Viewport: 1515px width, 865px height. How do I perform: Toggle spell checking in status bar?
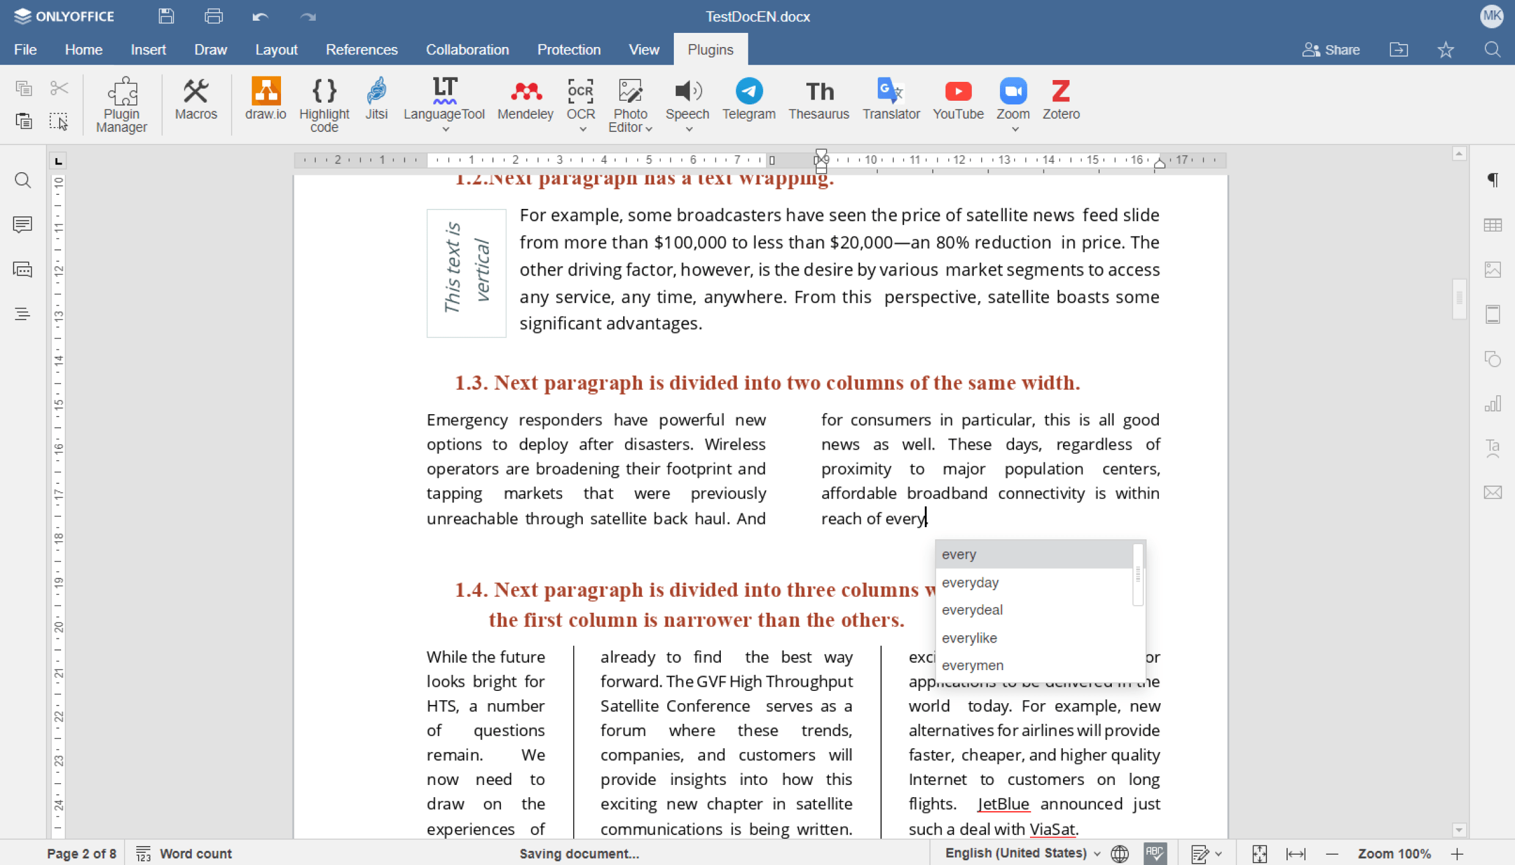(1155, 853)
